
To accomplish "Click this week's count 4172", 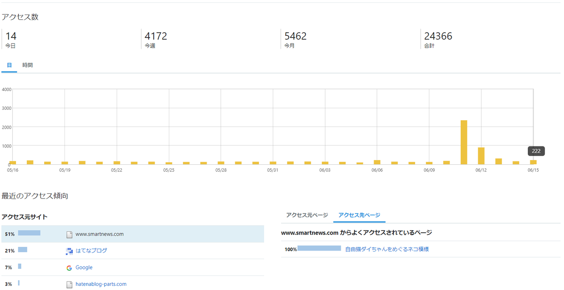I will tap(156, 36).
